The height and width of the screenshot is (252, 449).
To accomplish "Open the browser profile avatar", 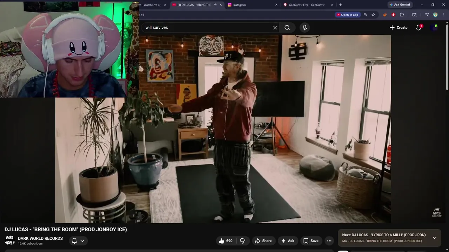I will (435, 15).
